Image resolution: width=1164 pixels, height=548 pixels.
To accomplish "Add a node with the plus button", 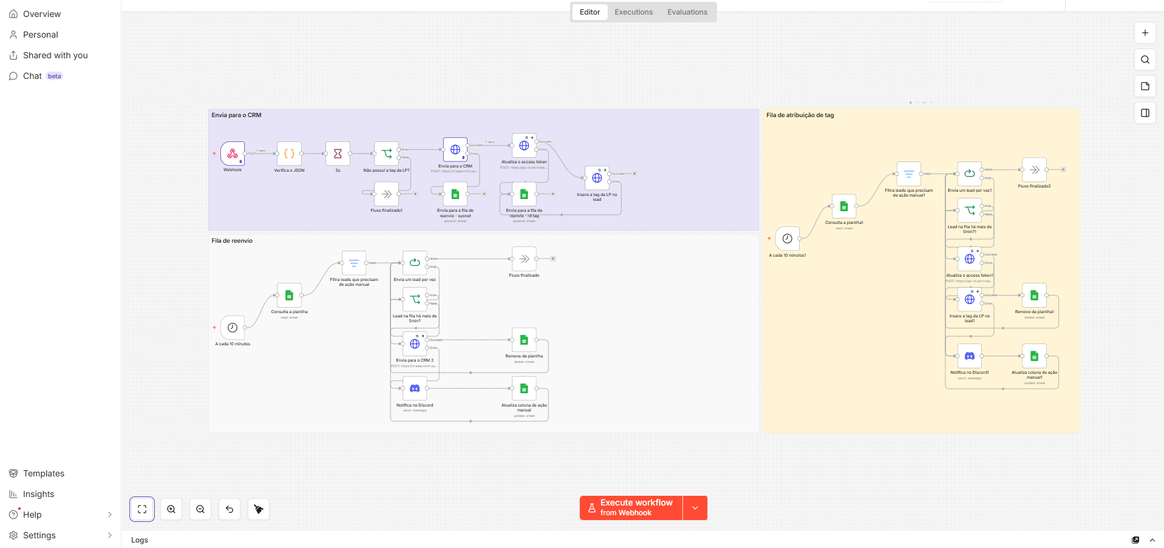I will 1145,33.
